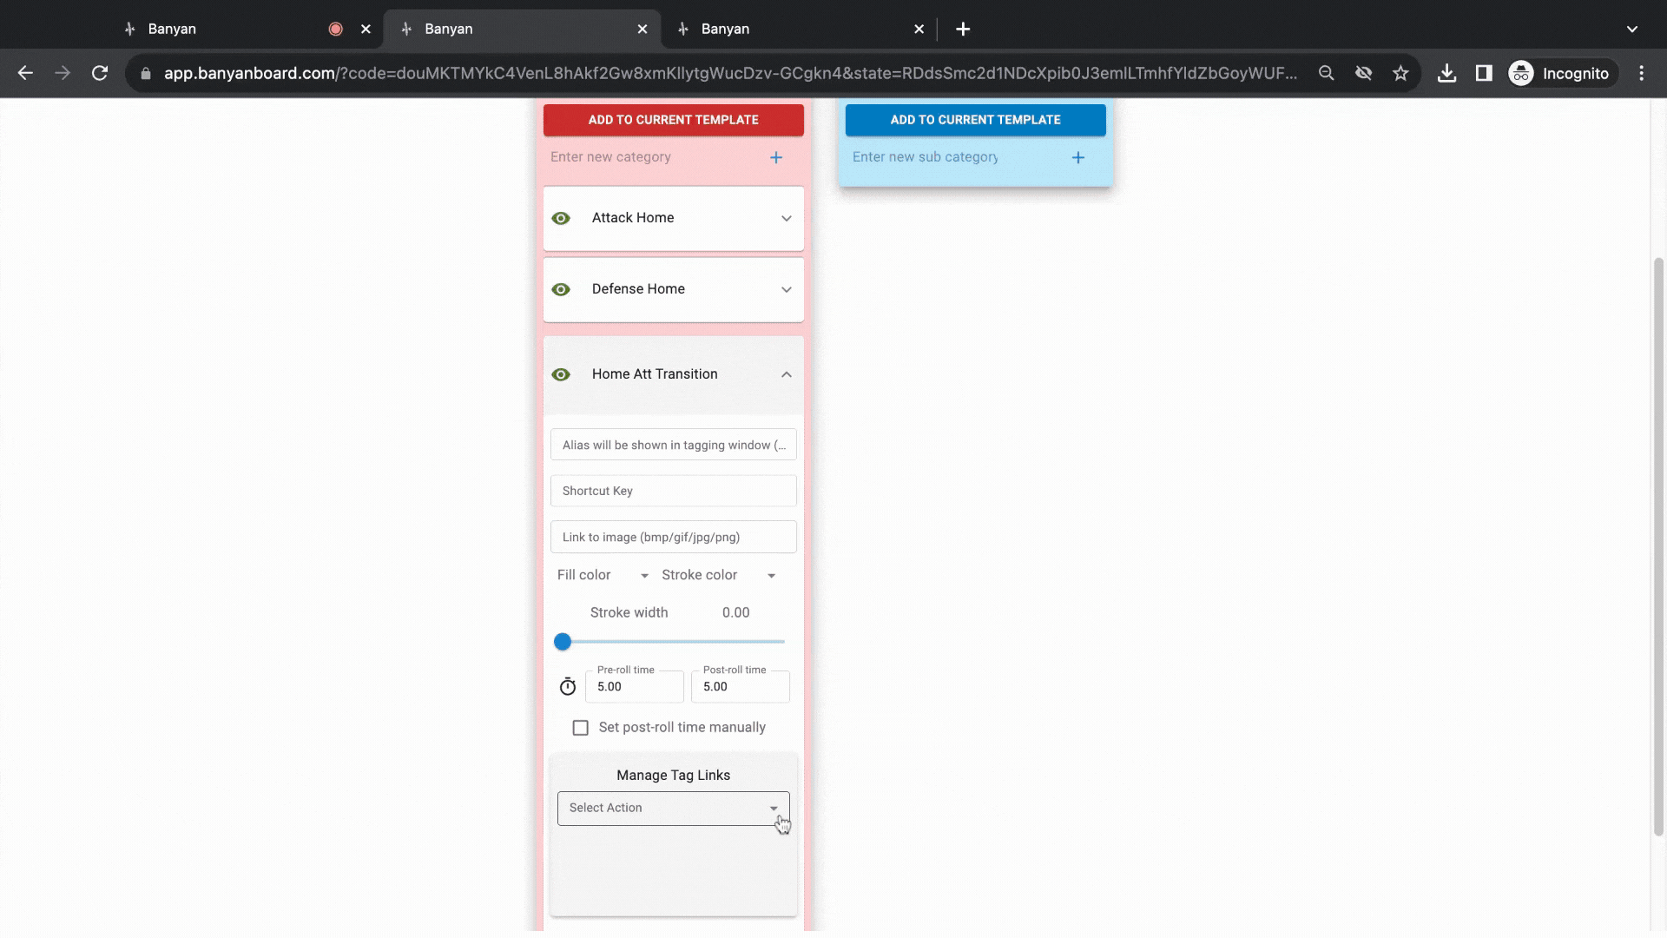The image size is (1667, 938).
Task: Open the browser downloads icon
Action: pyautogui.click(x=1446, y=73)
